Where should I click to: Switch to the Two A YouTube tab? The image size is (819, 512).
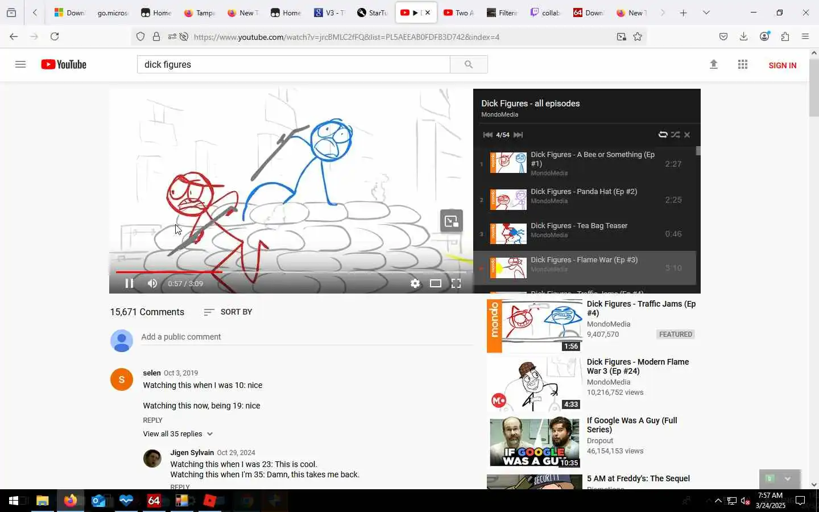[459, 13]
